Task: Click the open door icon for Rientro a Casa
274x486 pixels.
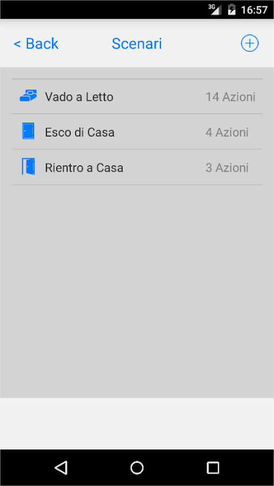Action: click(x=28, y=166)
